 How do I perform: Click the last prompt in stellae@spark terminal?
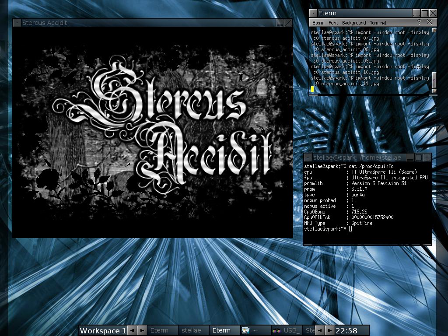click(x=325, y=229)
